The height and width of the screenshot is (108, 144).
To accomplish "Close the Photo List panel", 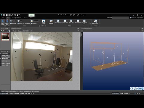I will pyautogui.click(x=9, y=28).
